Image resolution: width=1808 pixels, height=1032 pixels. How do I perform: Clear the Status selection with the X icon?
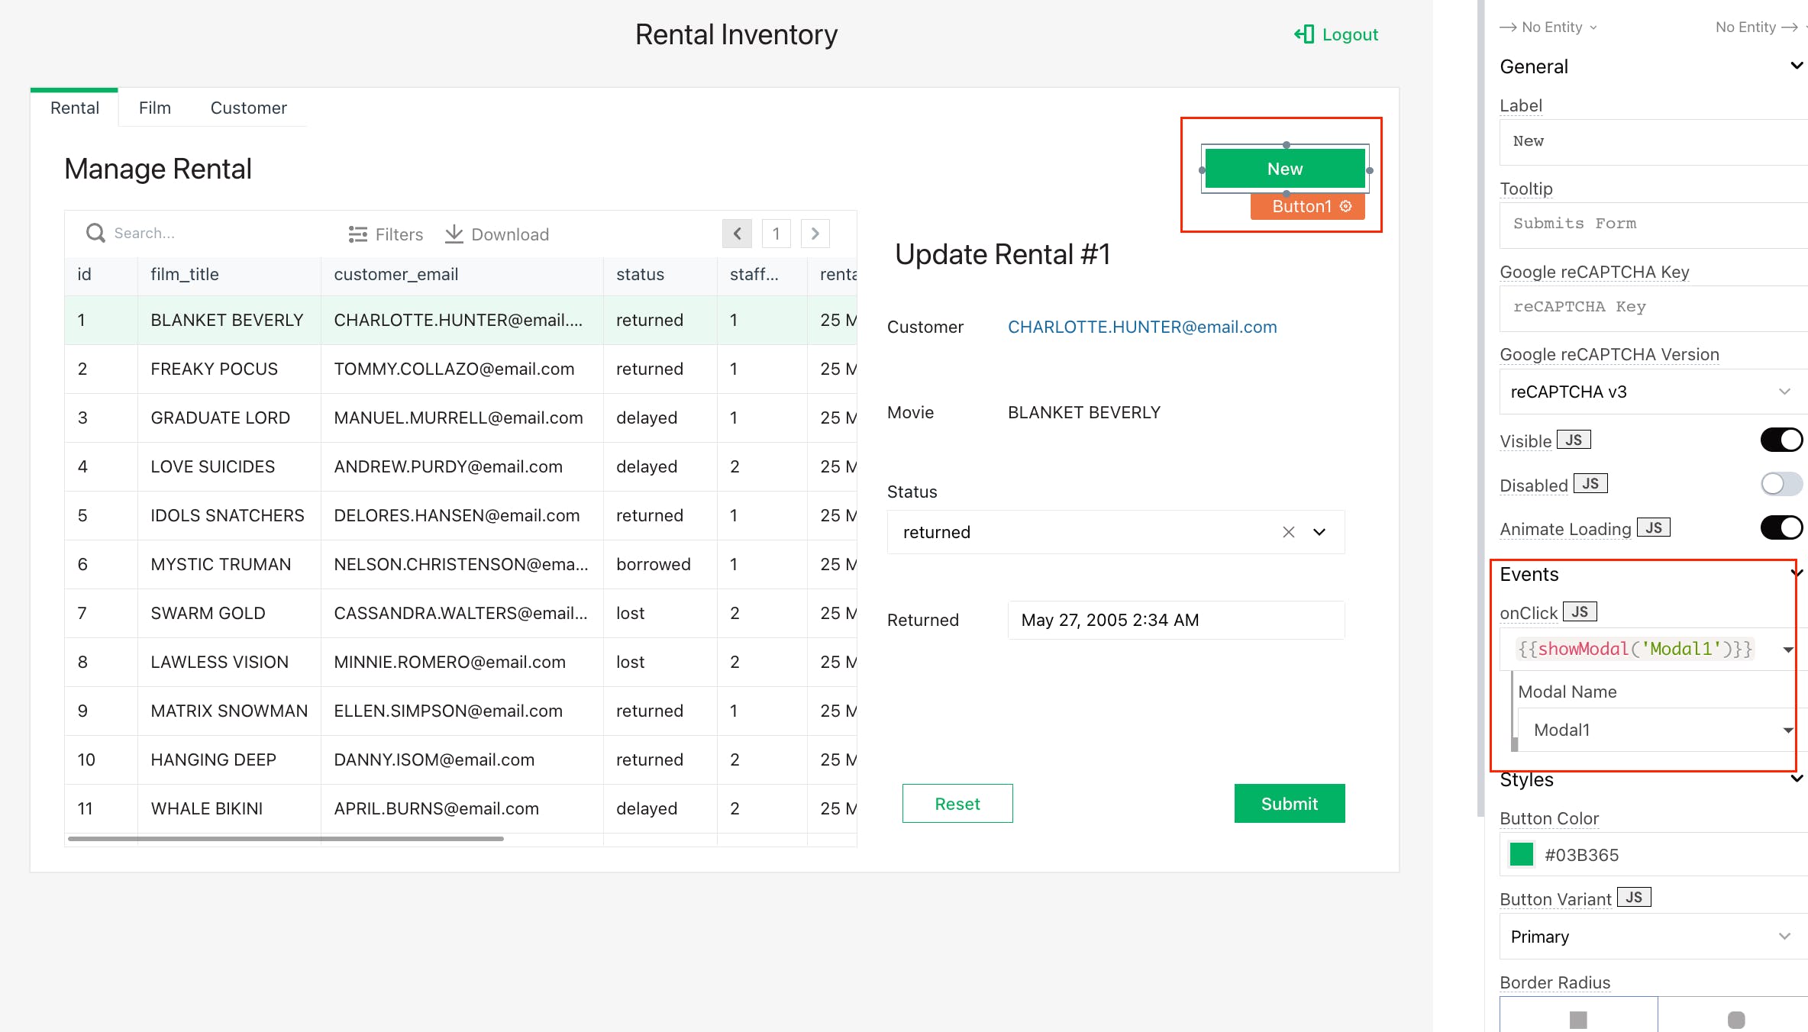click(1288, 532)
